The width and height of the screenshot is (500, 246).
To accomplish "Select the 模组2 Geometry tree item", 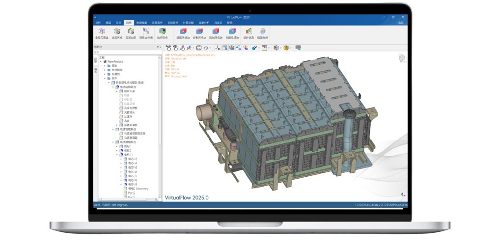I will coord(138,189).
